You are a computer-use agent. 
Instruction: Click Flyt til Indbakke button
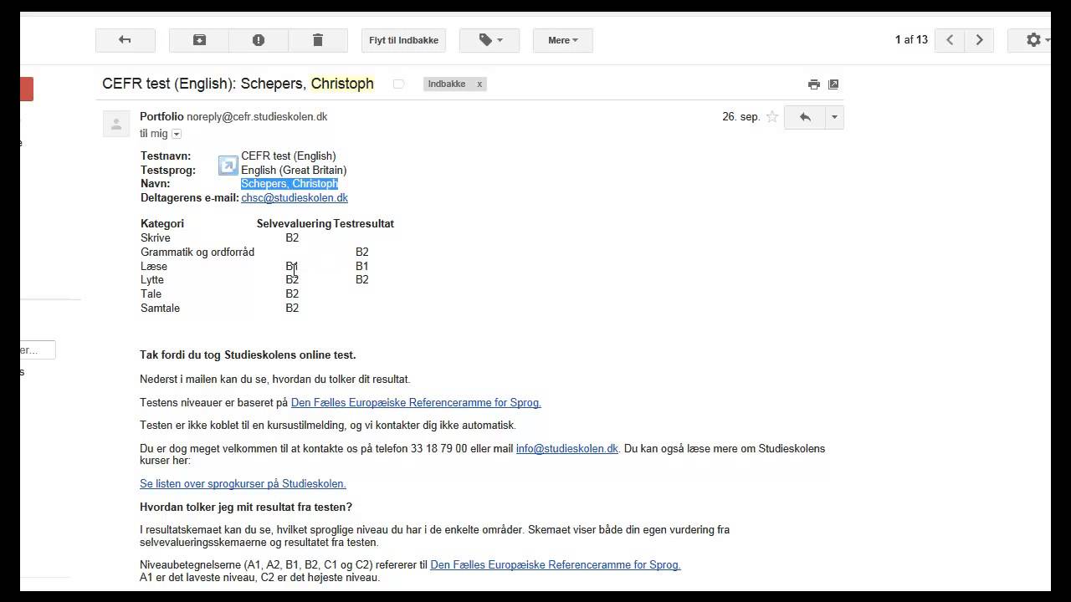(404, 40)
